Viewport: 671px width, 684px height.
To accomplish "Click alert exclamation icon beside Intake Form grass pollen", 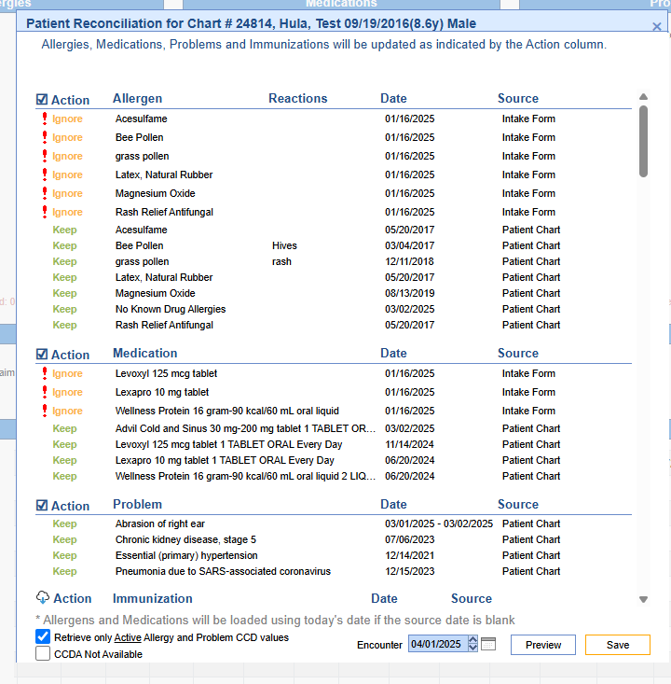I will point(45,156).
